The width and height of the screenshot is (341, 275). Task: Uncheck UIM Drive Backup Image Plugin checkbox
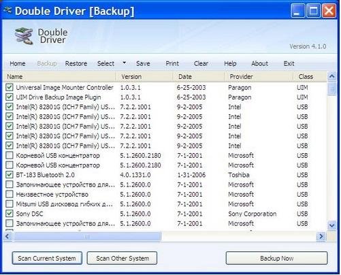click(x=10, y=97)
